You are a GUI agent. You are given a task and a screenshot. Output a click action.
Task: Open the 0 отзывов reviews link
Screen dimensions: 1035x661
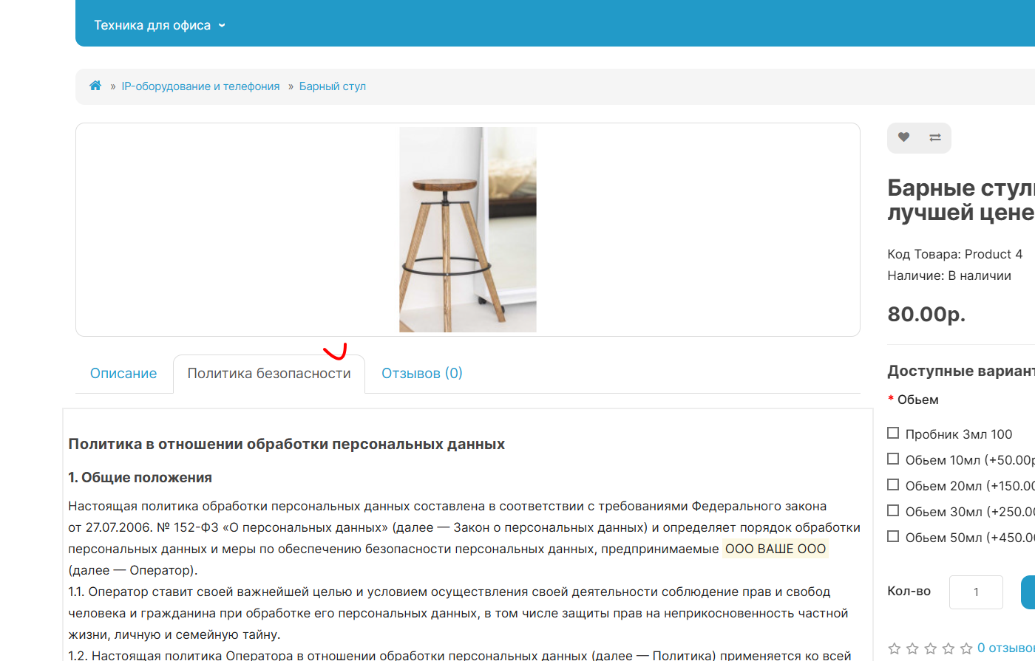click(x=1006, y=648)
